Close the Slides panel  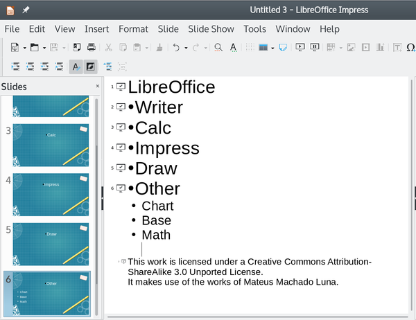click(x=97, y=86)
